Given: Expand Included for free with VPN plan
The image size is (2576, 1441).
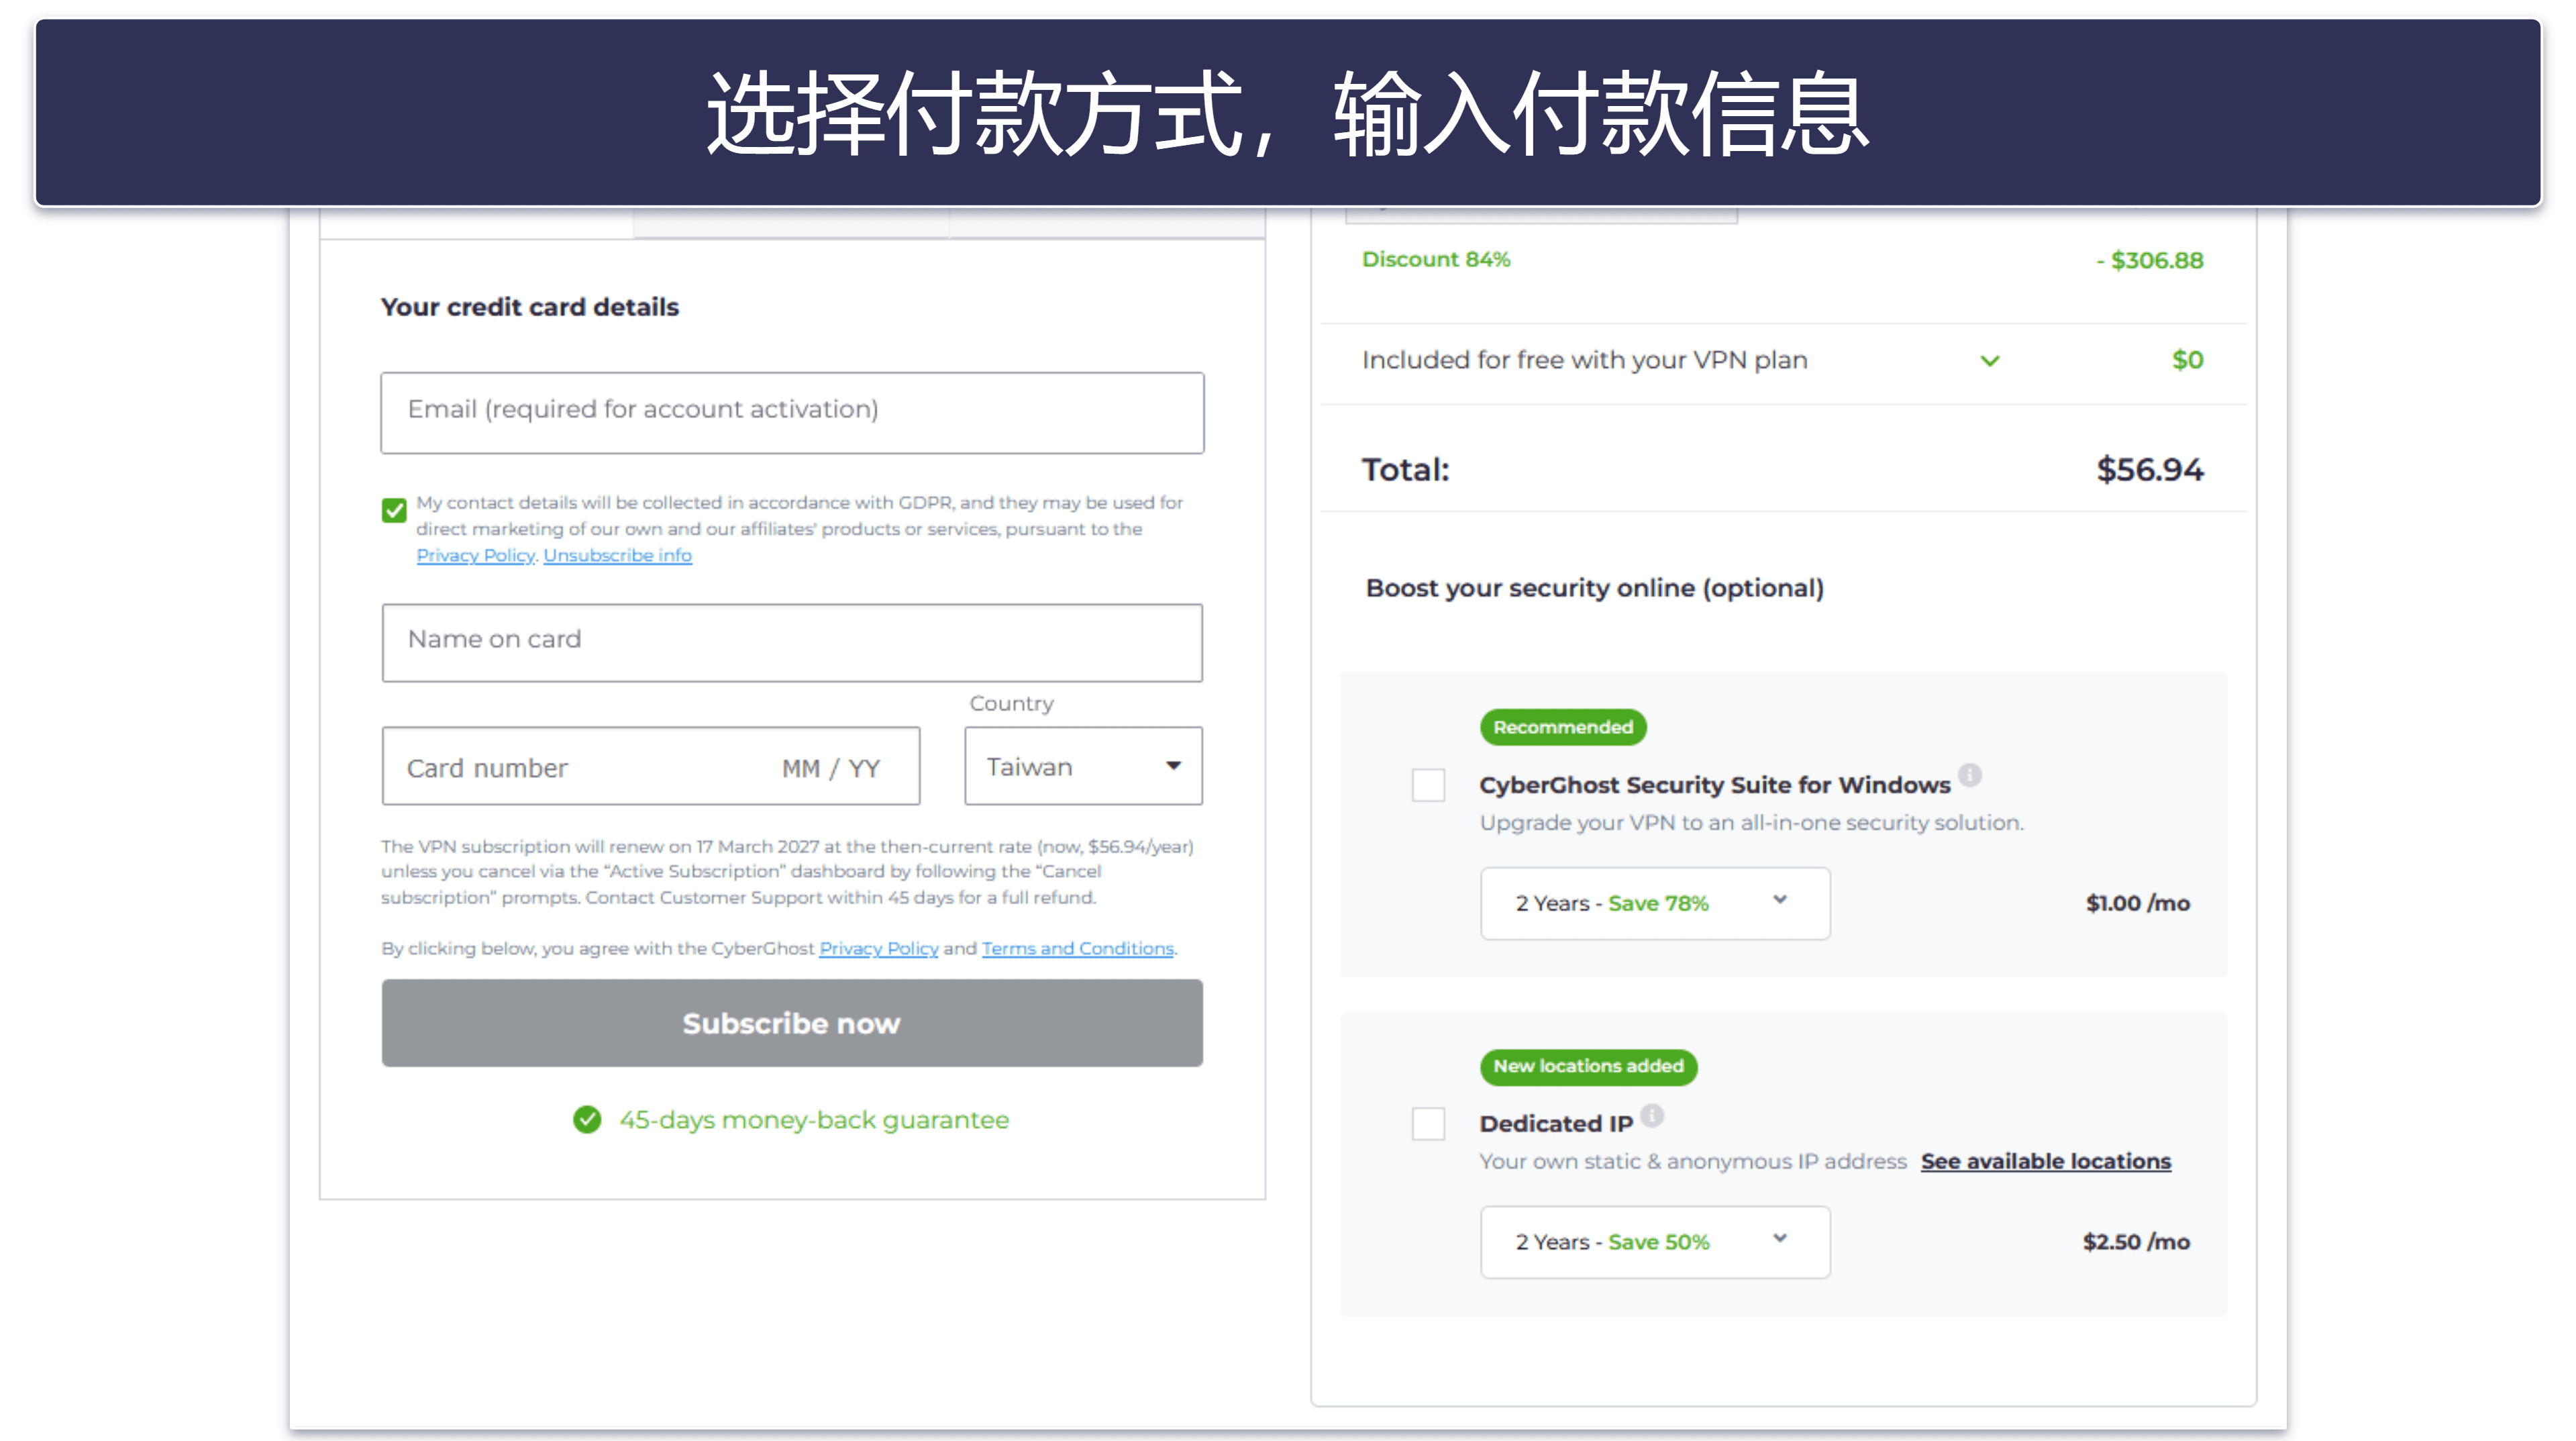Looking at the screenshot, I should [1990, 360].
